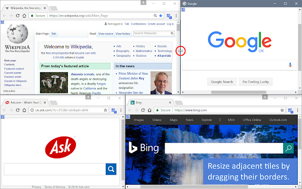Click Ask.com blue search button
Screen dimensions: 302x189
pos(111,169)
